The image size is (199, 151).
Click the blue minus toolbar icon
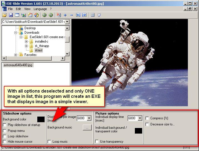click(72, 15)
